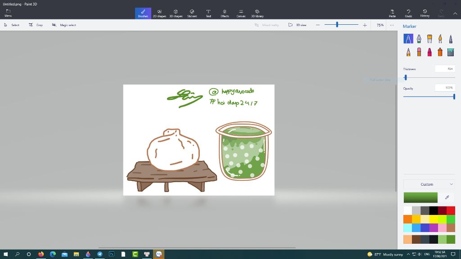Toggle Mixed reality mode
Viewport: 461px width, 259px height.
click(267, 25)
